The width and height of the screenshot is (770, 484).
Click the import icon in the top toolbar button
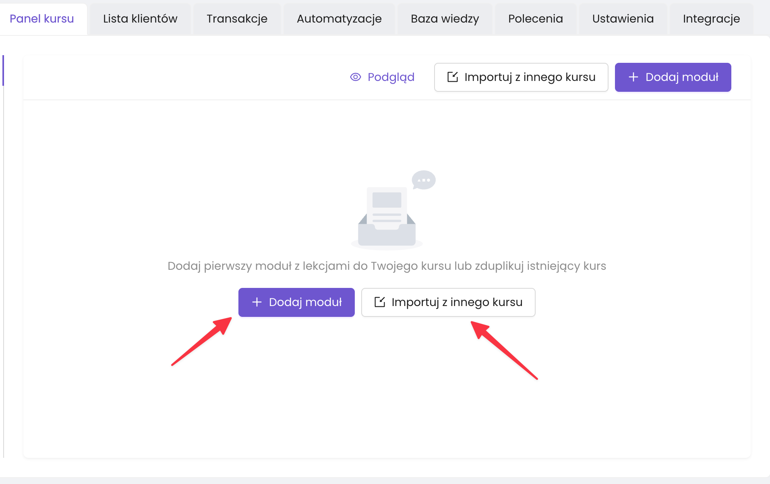click(453, 77)
